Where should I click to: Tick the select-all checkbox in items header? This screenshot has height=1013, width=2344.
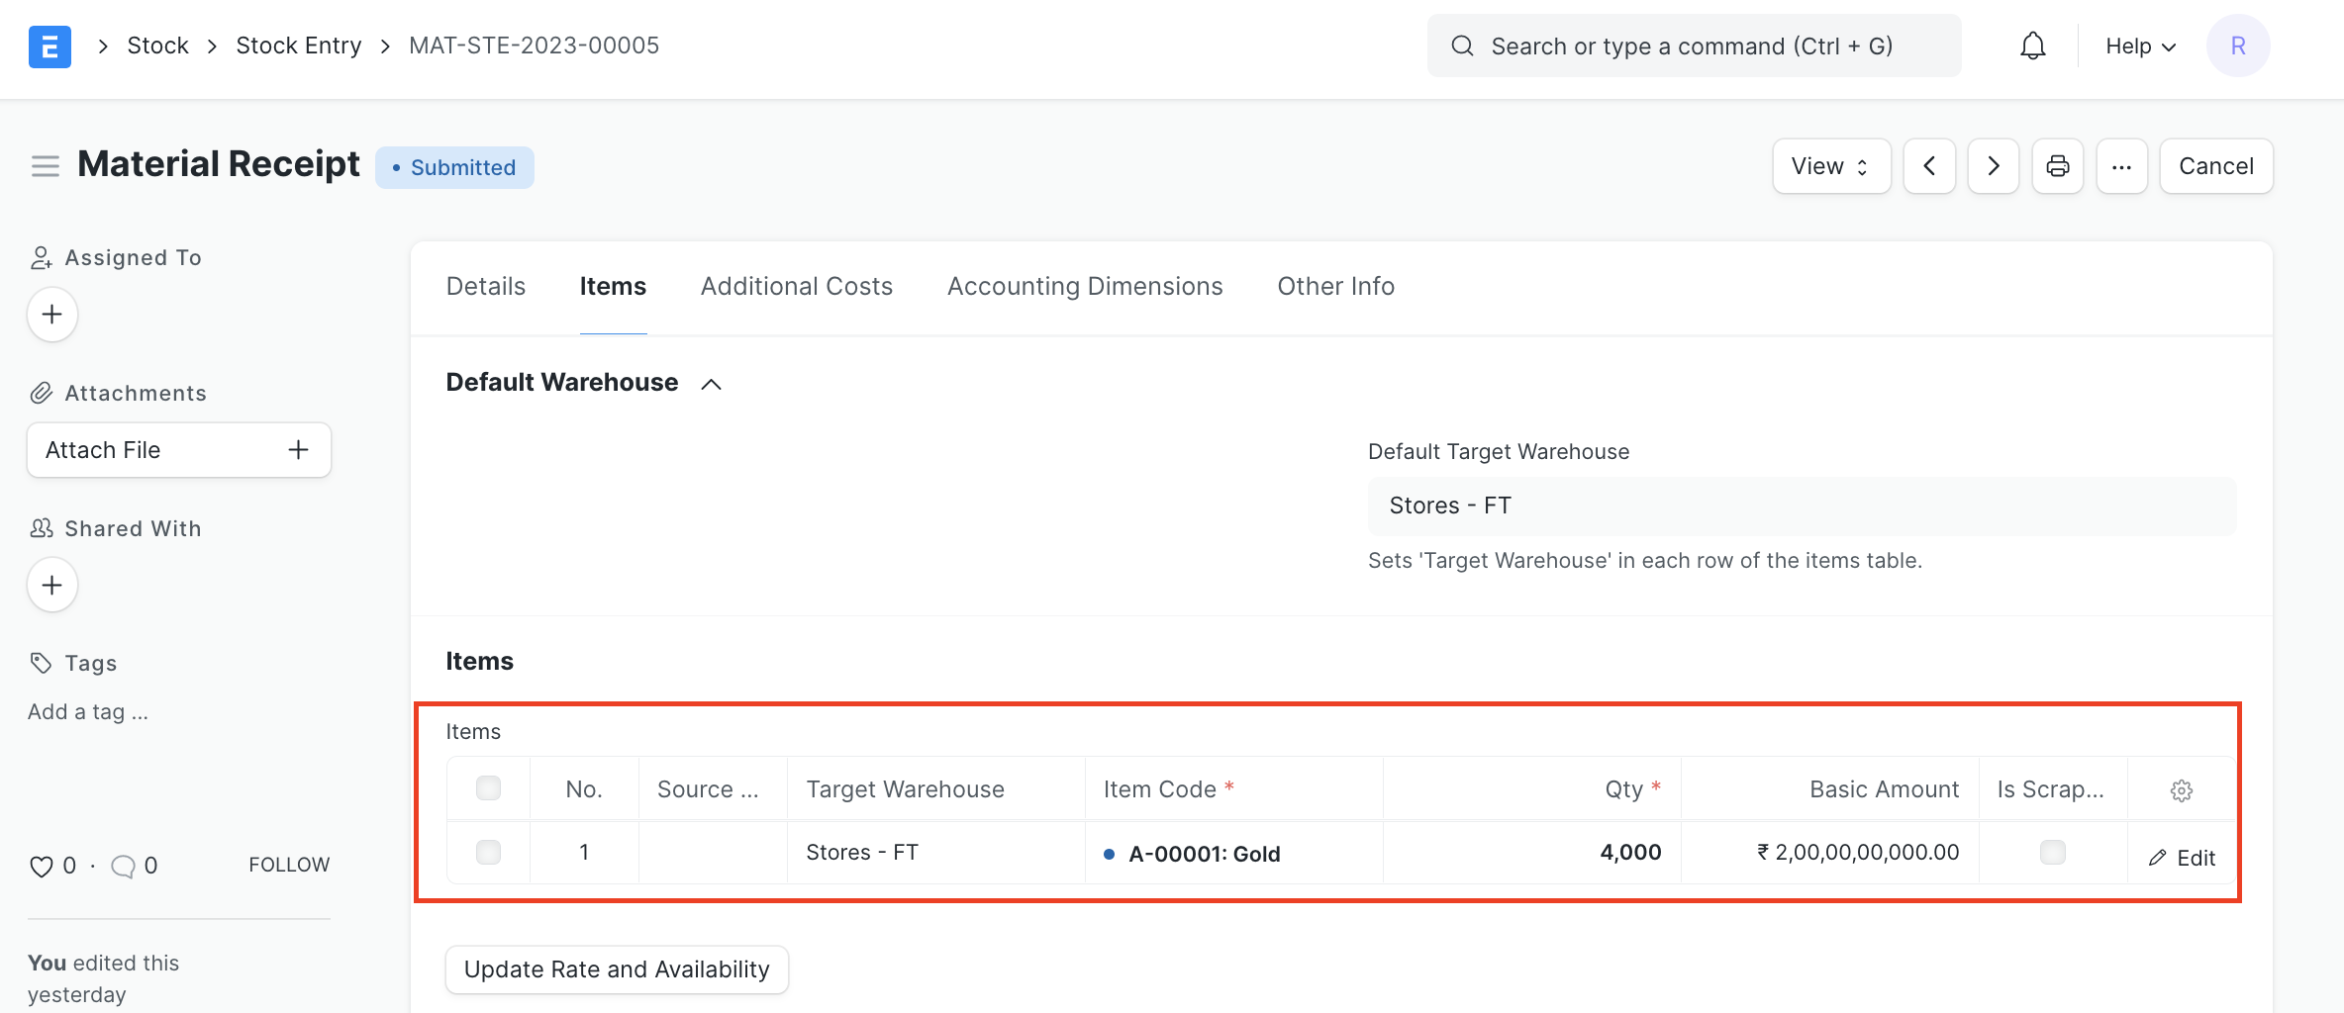point(488,788)
